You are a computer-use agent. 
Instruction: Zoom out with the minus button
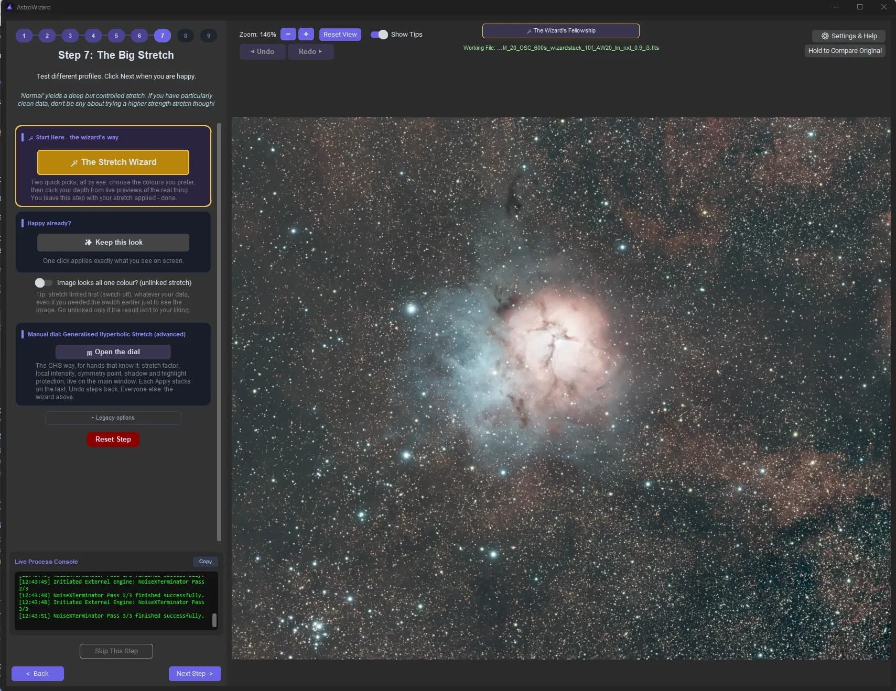pos(288,34)
